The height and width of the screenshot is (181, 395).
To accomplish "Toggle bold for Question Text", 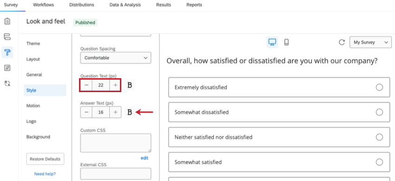I will point(130,85).
